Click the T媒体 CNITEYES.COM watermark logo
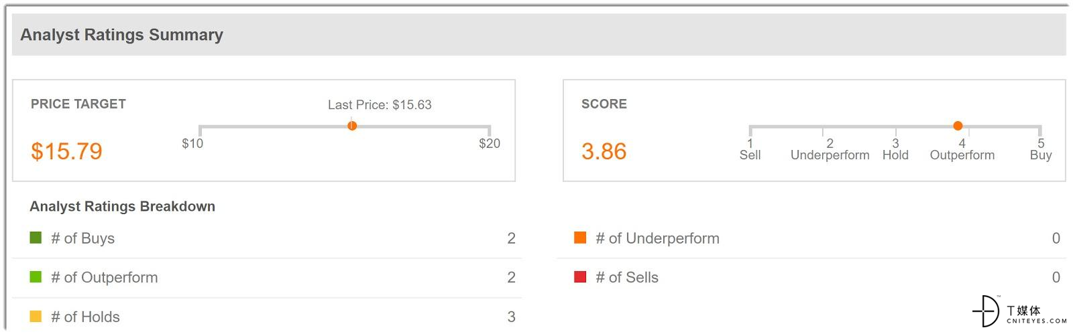Image resolution: width=1073 pixels, height=334 pixels. tap(1019, 311)
